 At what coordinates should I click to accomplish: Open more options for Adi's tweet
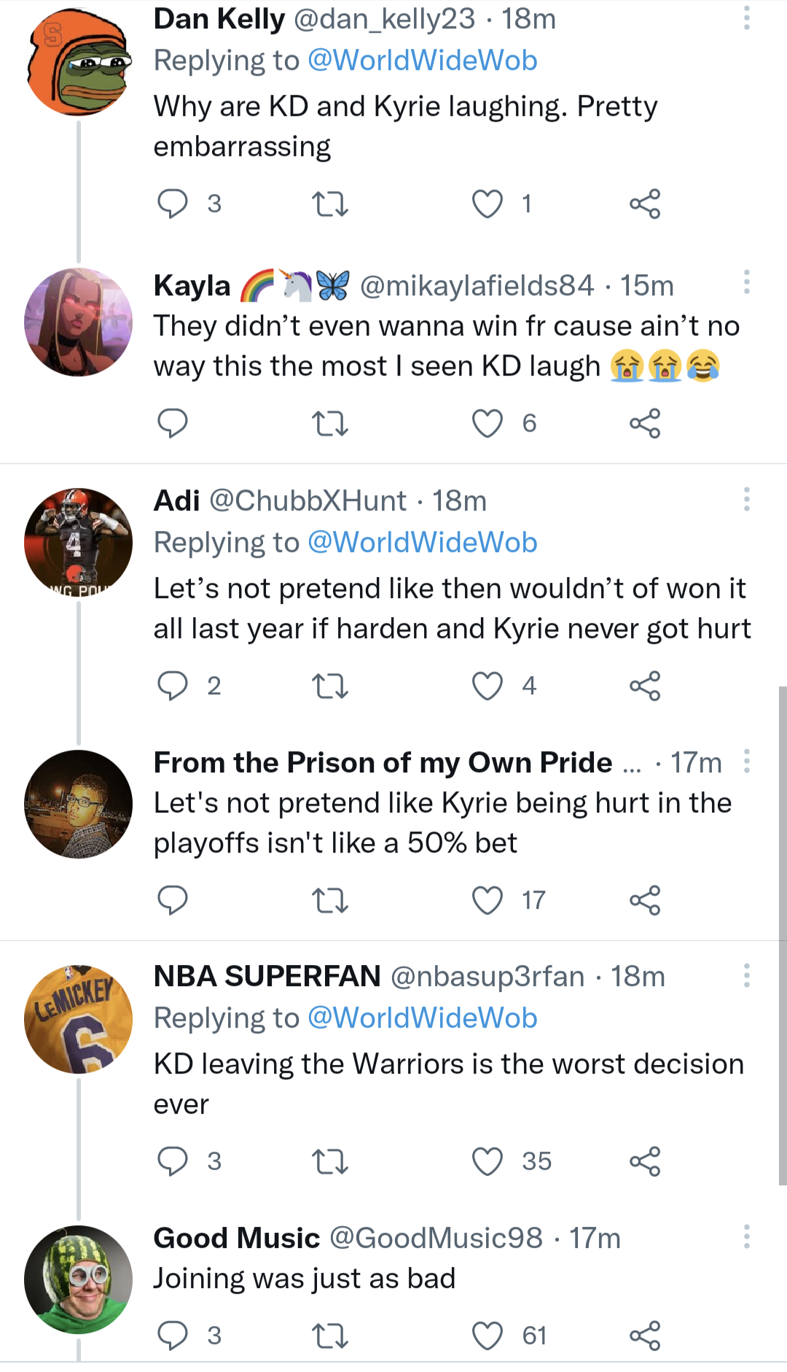[746, 500]
